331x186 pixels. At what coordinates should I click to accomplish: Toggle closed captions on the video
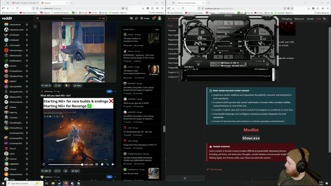pyautogui.click(x=97, y=164)
